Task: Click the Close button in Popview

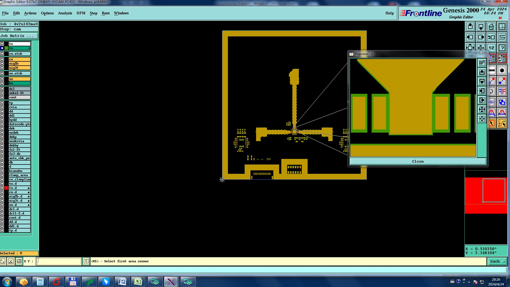Action: pos(418,161)
